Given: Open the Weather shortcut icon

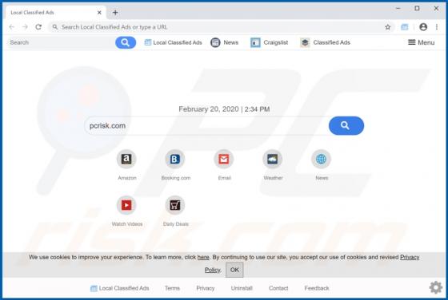Looking at the screenshot, I should coord(273,159).
